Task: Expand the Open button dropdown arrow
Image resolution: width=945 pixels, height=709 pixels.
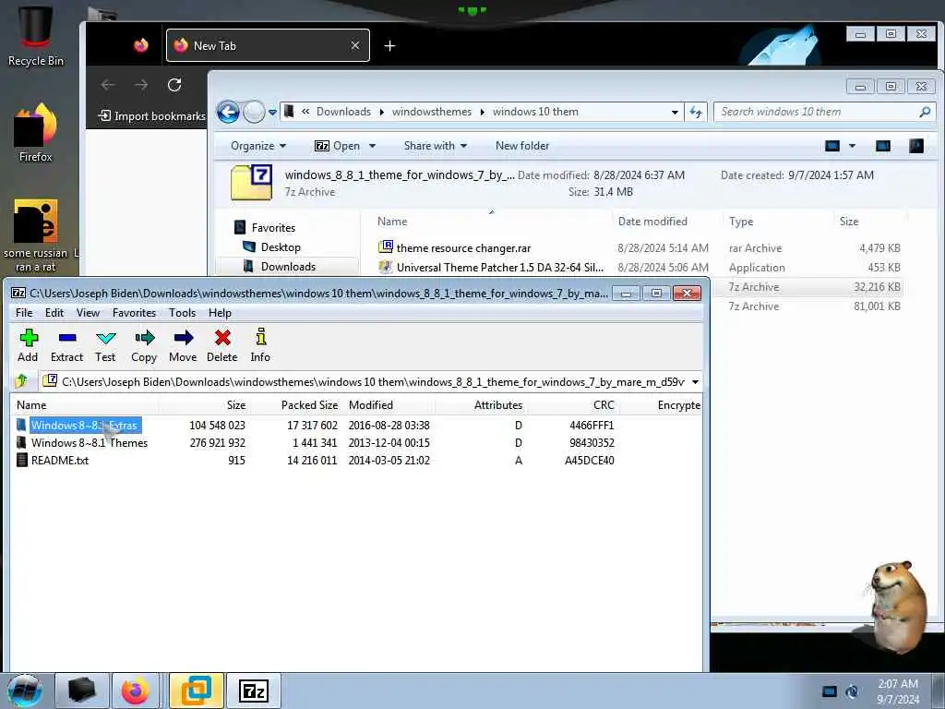Action: click(372, 146)
